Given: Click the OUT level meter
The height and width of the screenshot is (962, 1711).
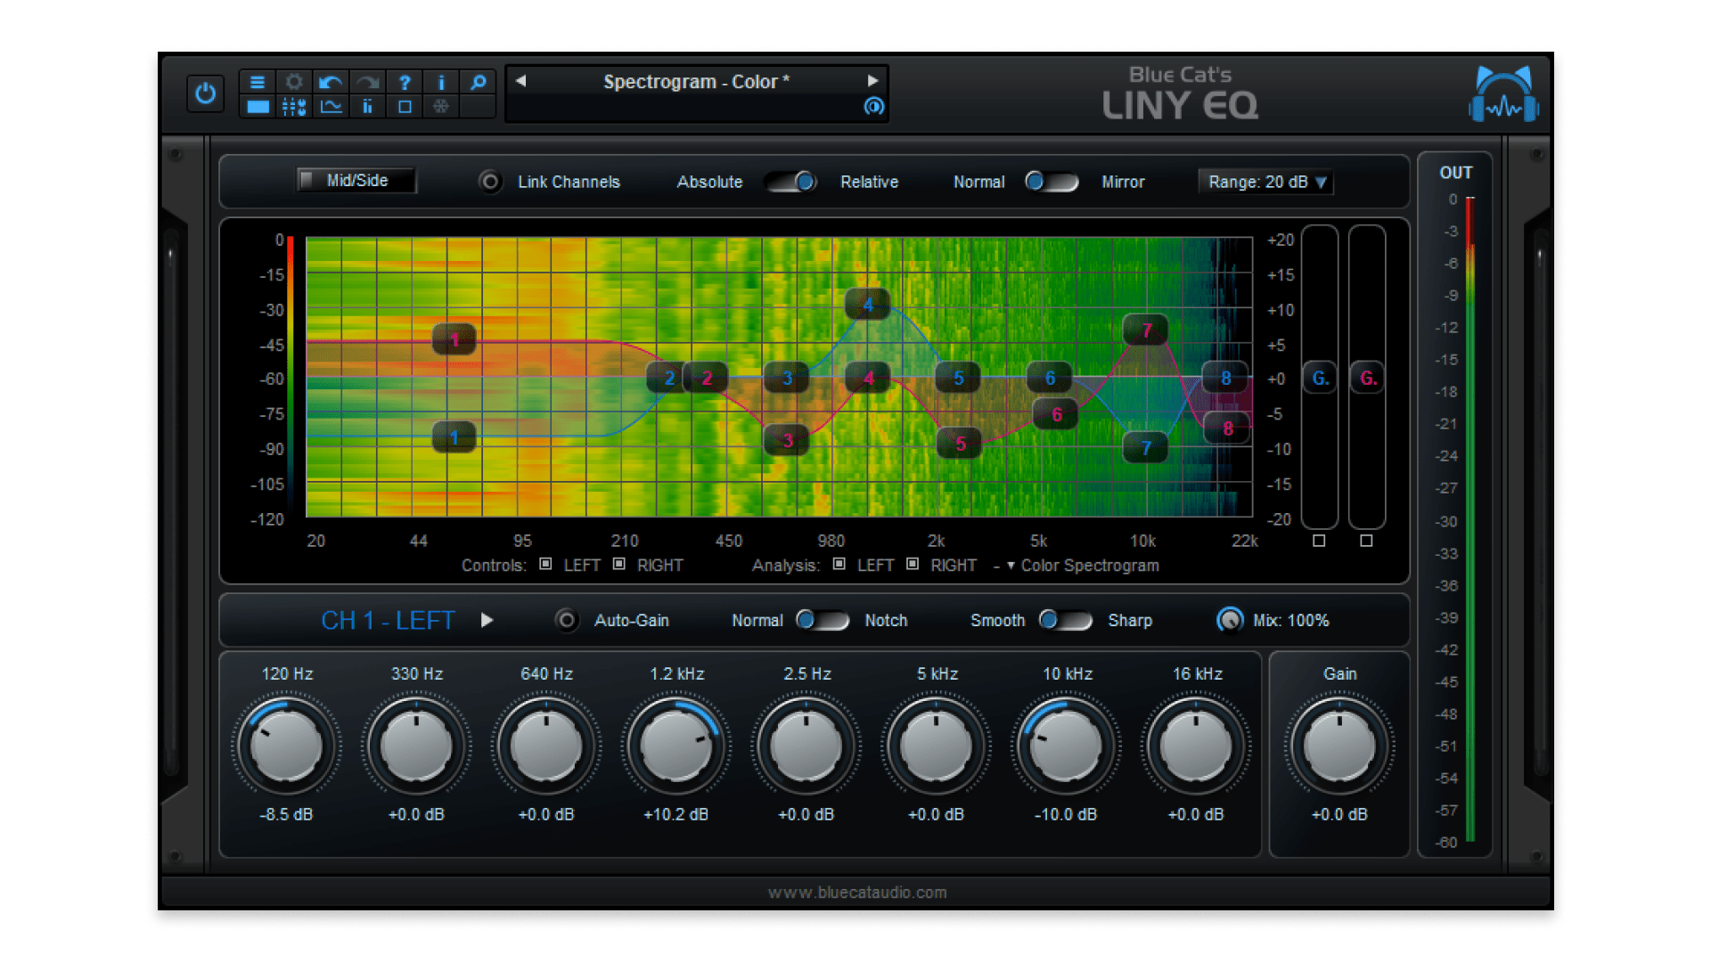Looking at the screenshot, I should click(x=1469, y=518).
